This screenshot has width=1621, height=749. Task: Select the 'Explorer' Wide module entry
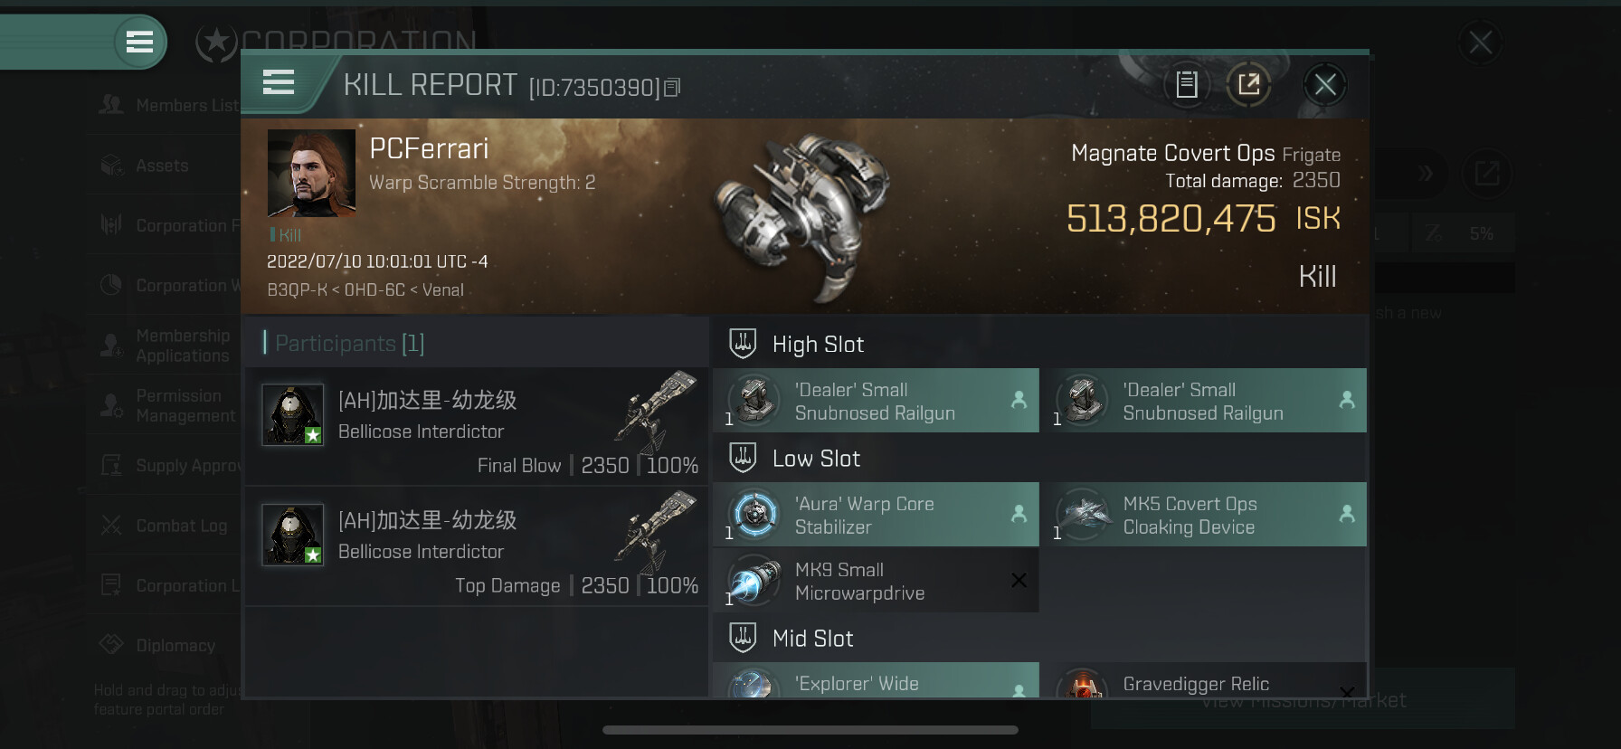pos(876,680)
